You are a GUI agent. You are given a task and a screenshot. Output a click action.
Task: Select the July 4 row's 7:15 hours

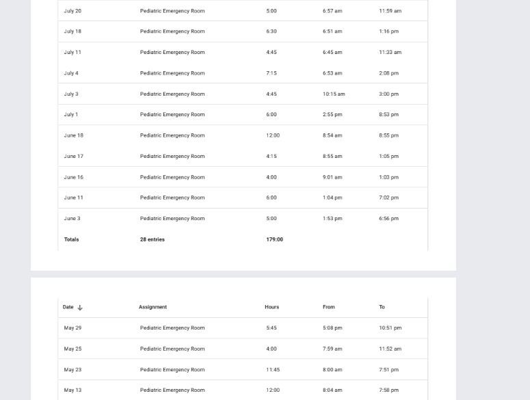pos(271,73)
